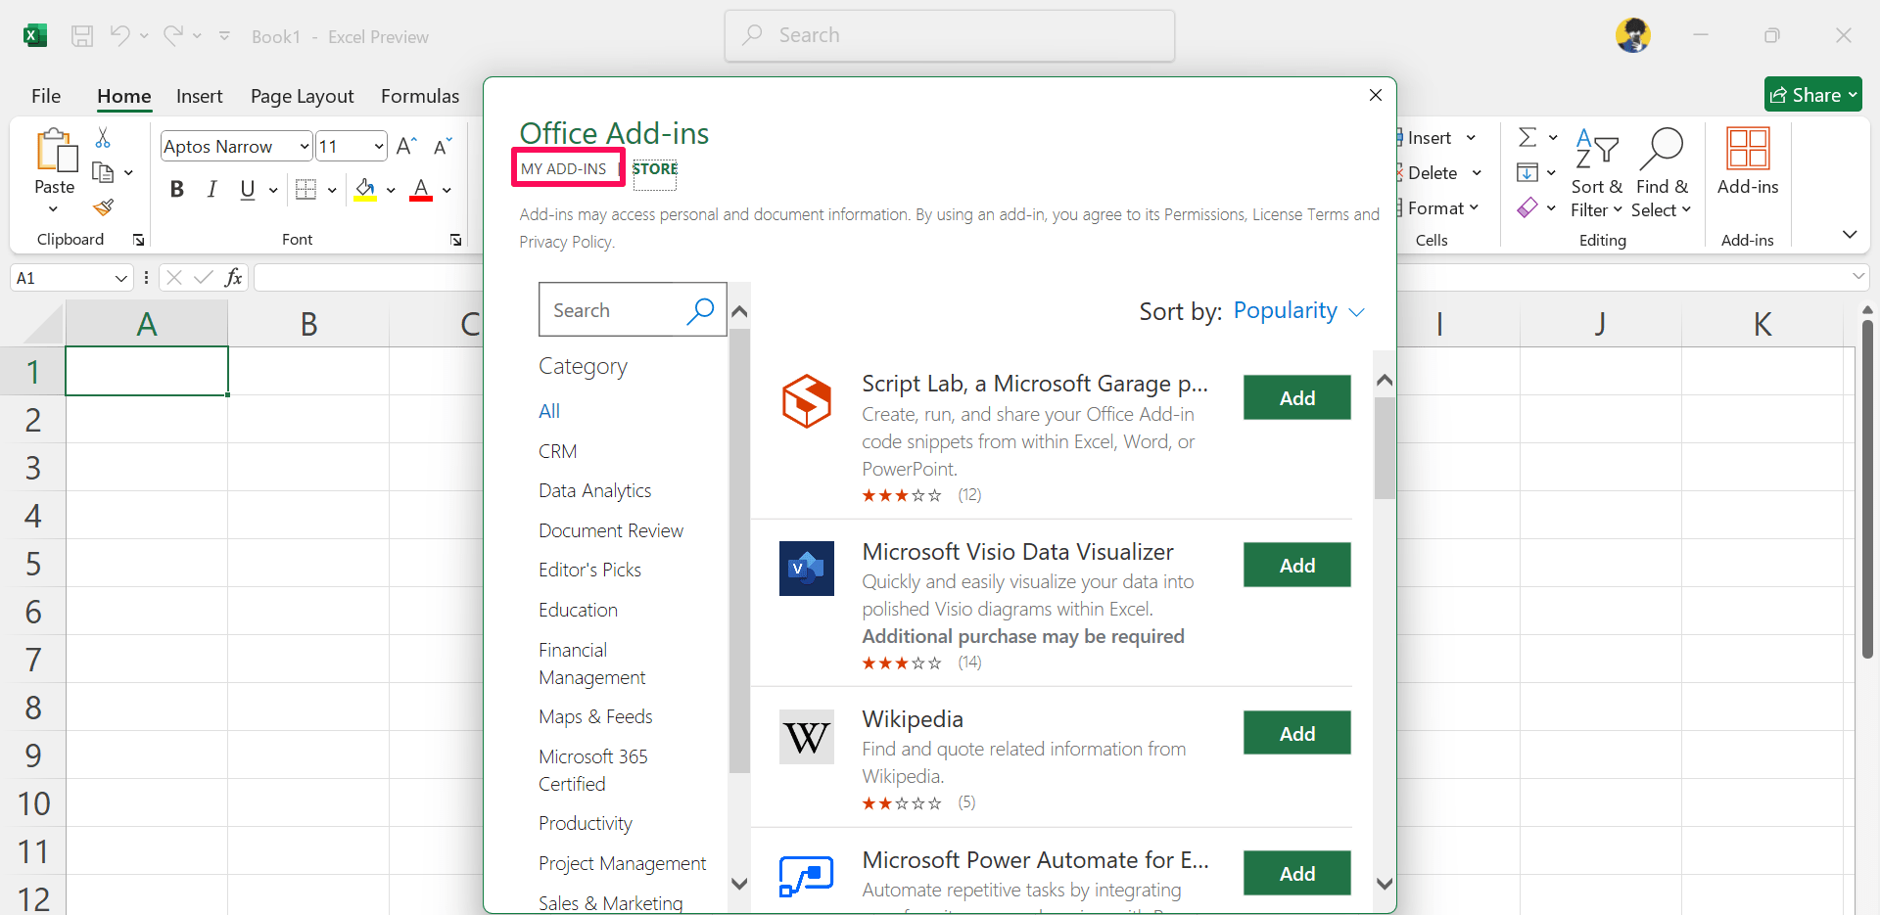The height and width of the screenshot is (915, 1880).
Task: Click the AutoSum sigma icon
Action: coord(1527,137)
